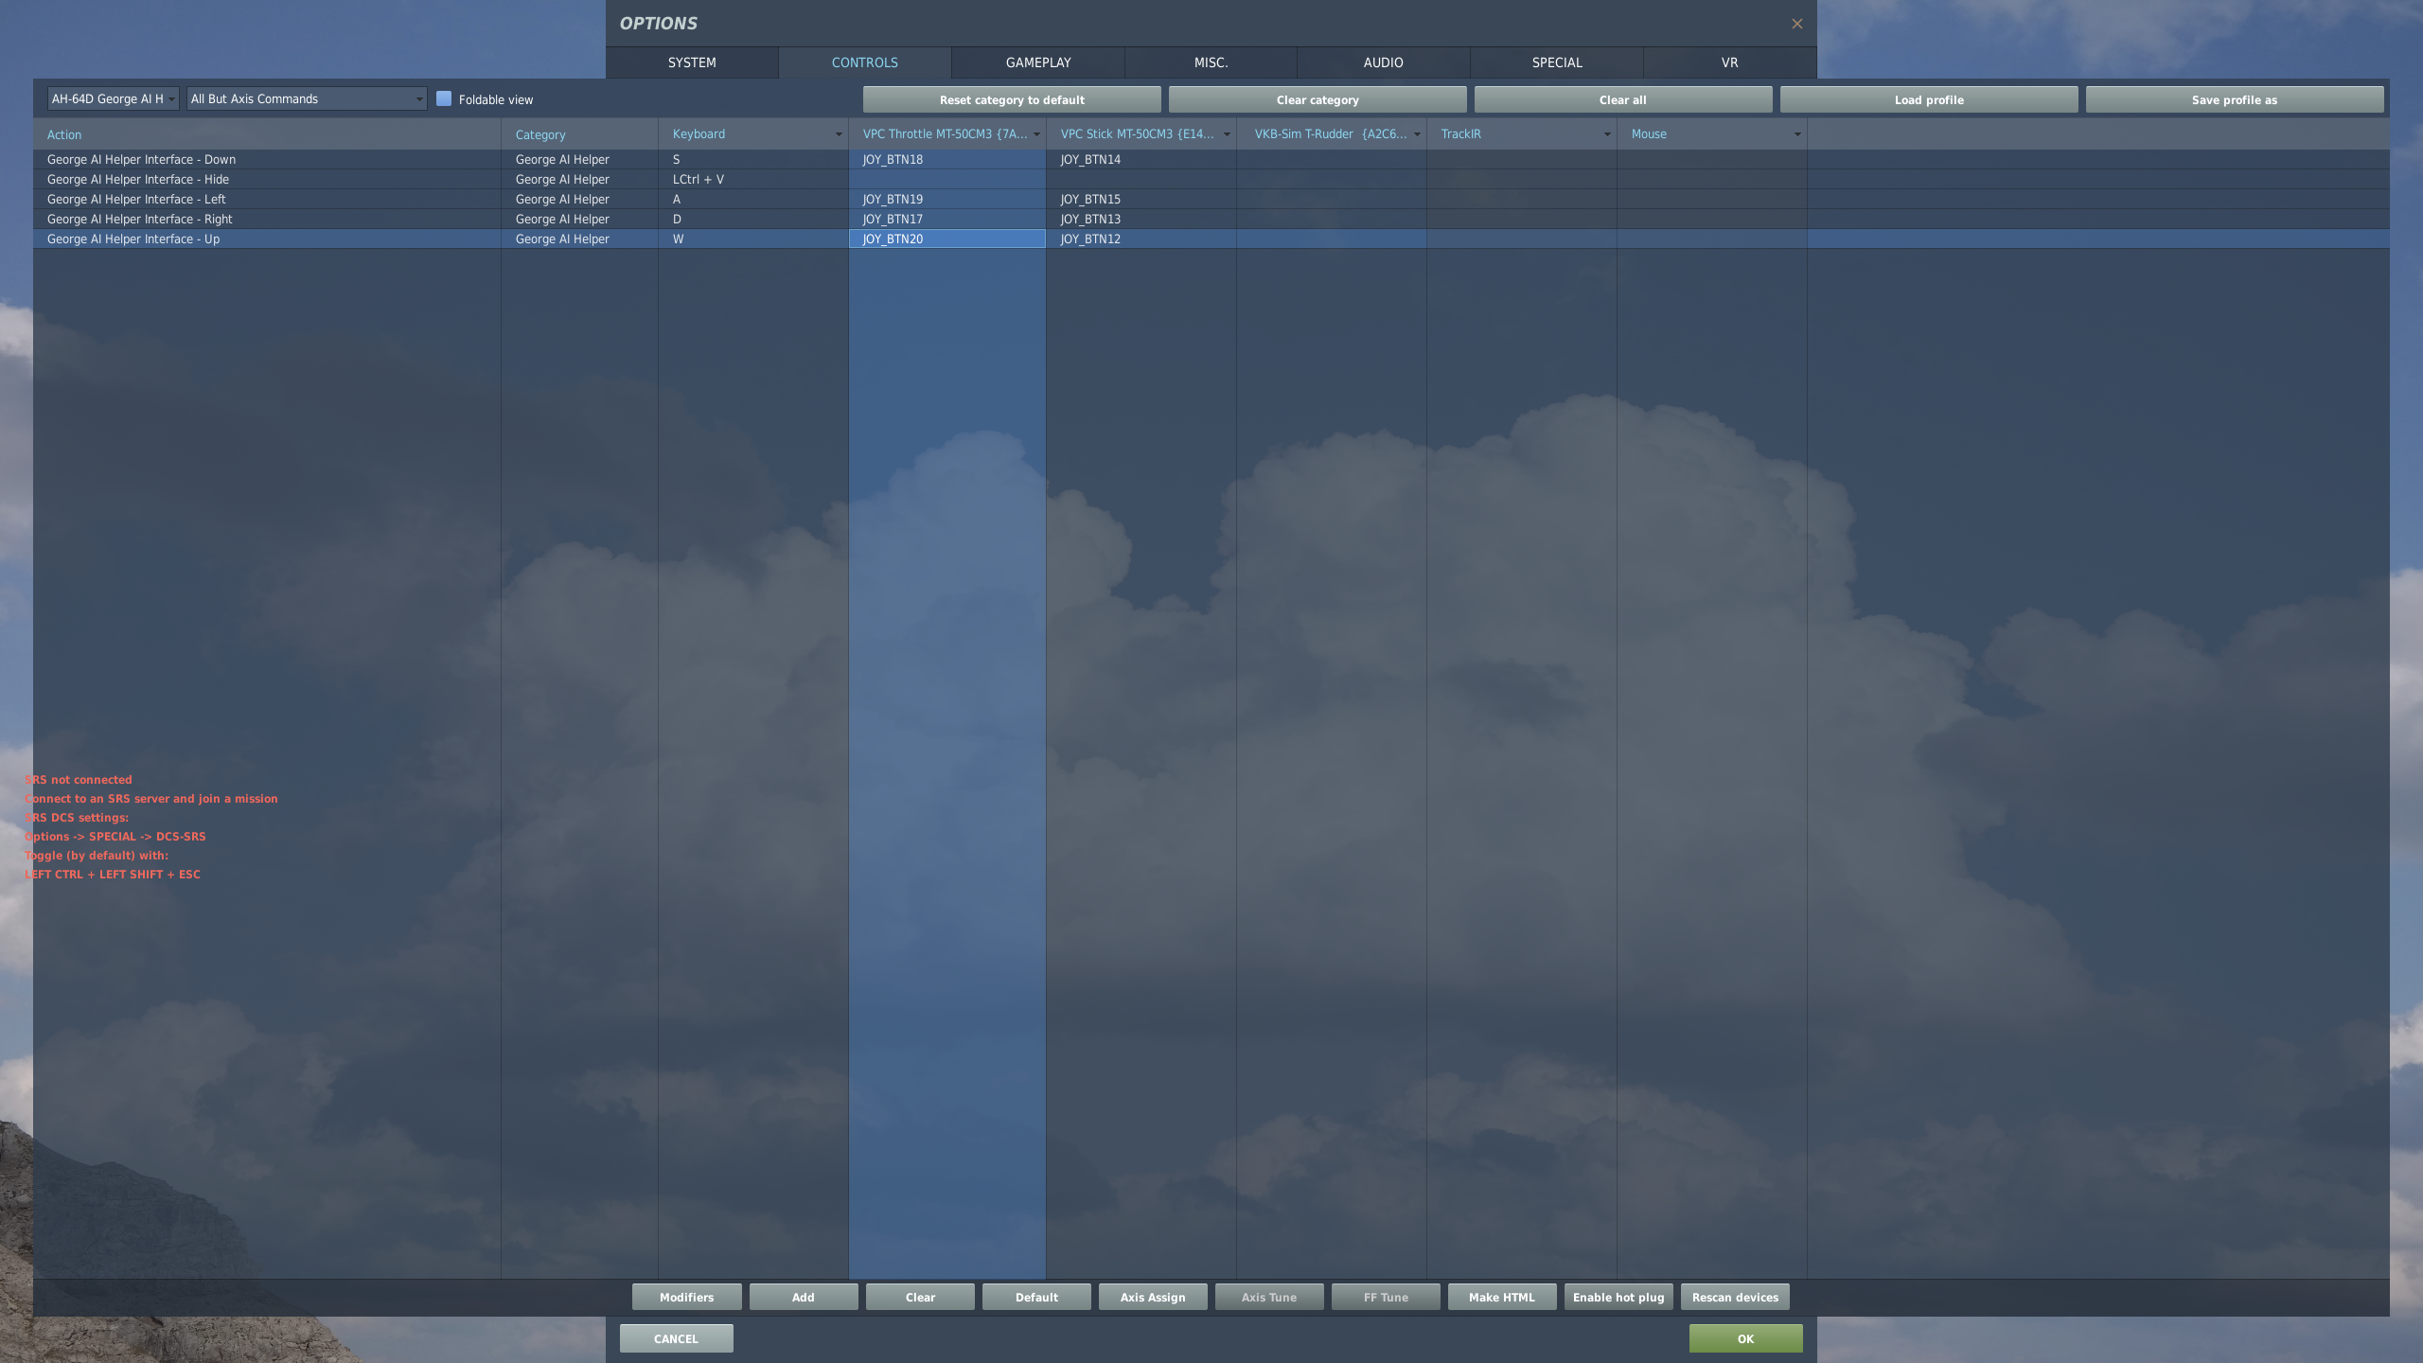Open the Keyboard column dropdown arrow
This screenshot has height=1363, width=2423.
click(839, 134)
